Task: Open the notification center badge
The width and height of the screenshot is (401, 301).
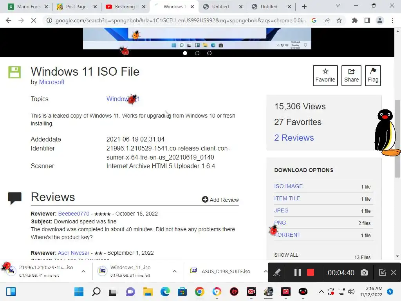Action: click(390, 292)
